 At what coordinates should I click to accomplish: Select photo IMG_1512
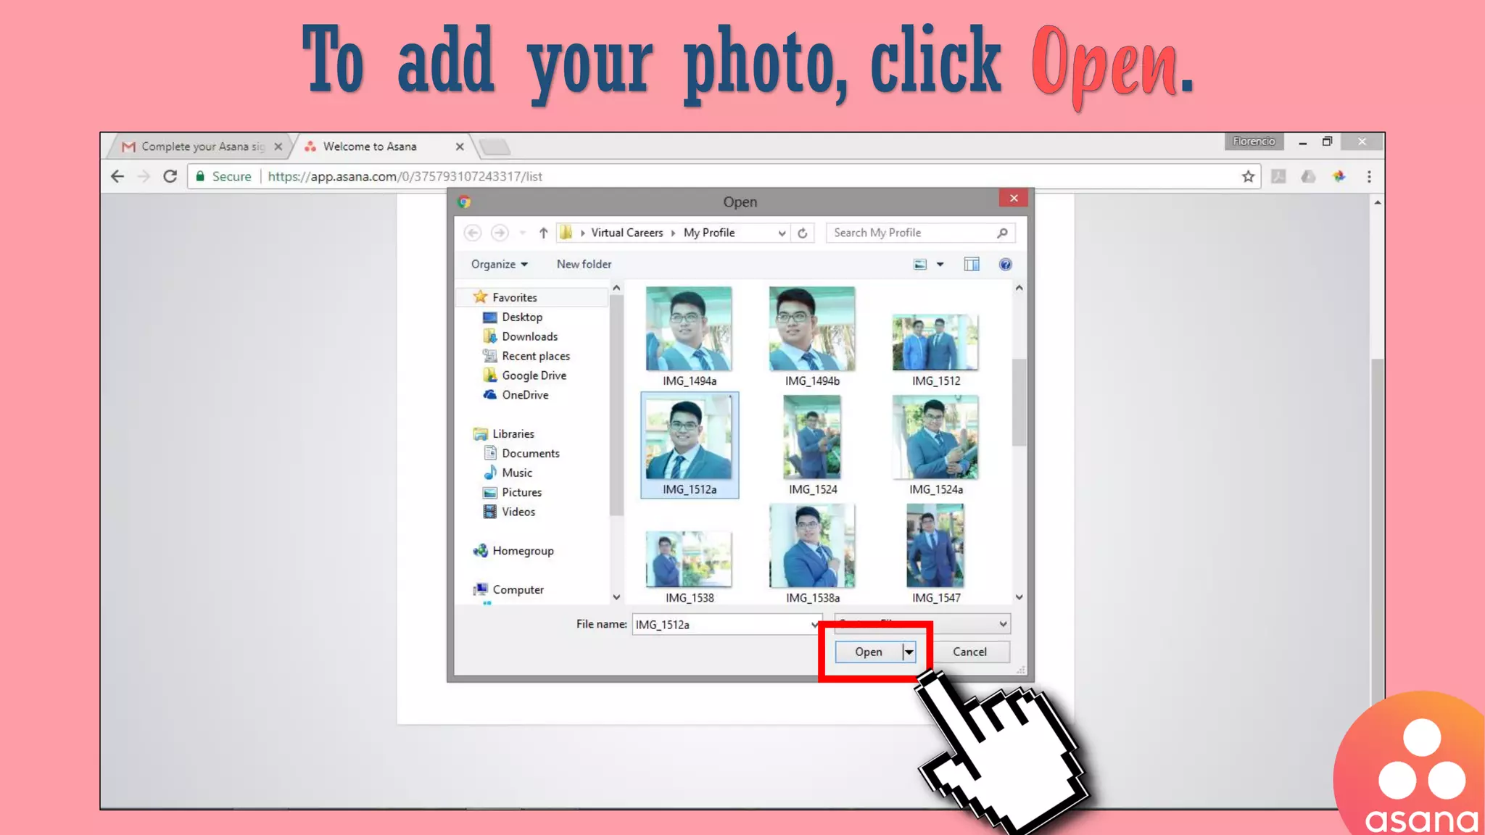[x=935, y=350]
